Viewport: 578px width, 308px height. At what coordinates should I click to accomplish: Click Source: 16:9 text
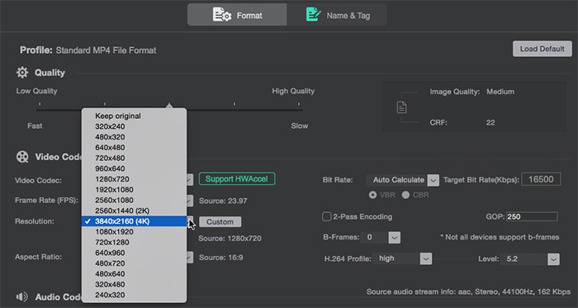coord(220,258)
